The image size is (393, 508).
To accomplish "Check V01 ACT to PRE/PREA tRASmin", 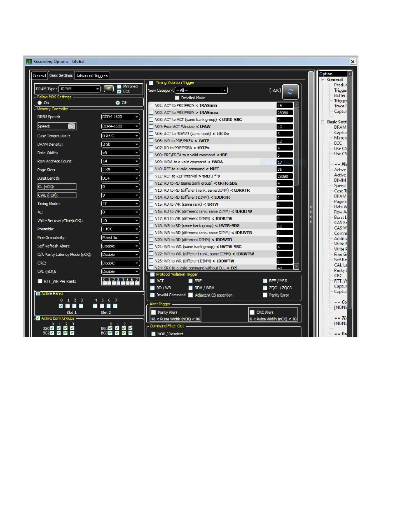I will (151, 106).
